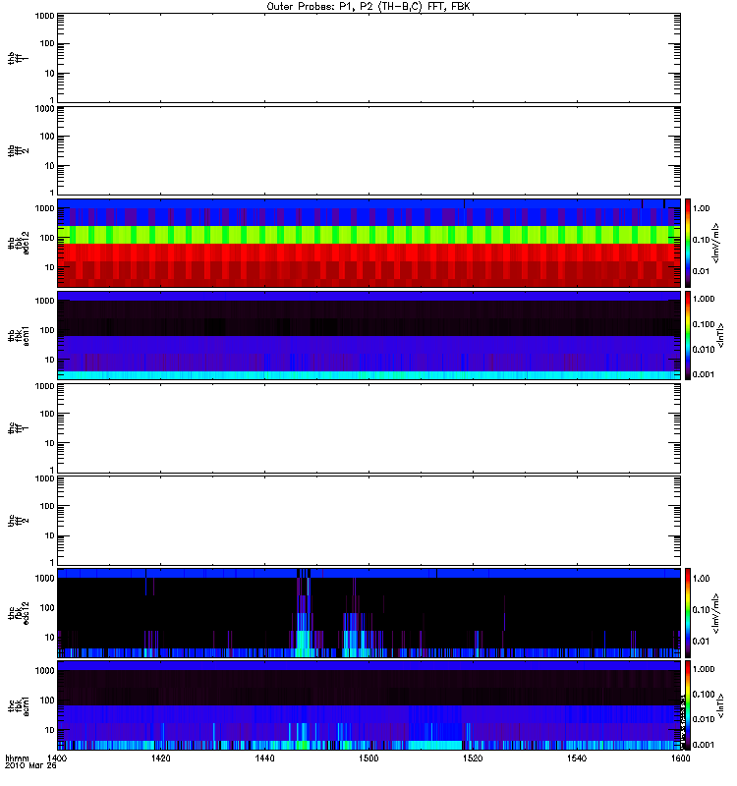Screen dimensions: 737x786
Task: Select the 1600 time axis label
Action: (x=680, y=758)
